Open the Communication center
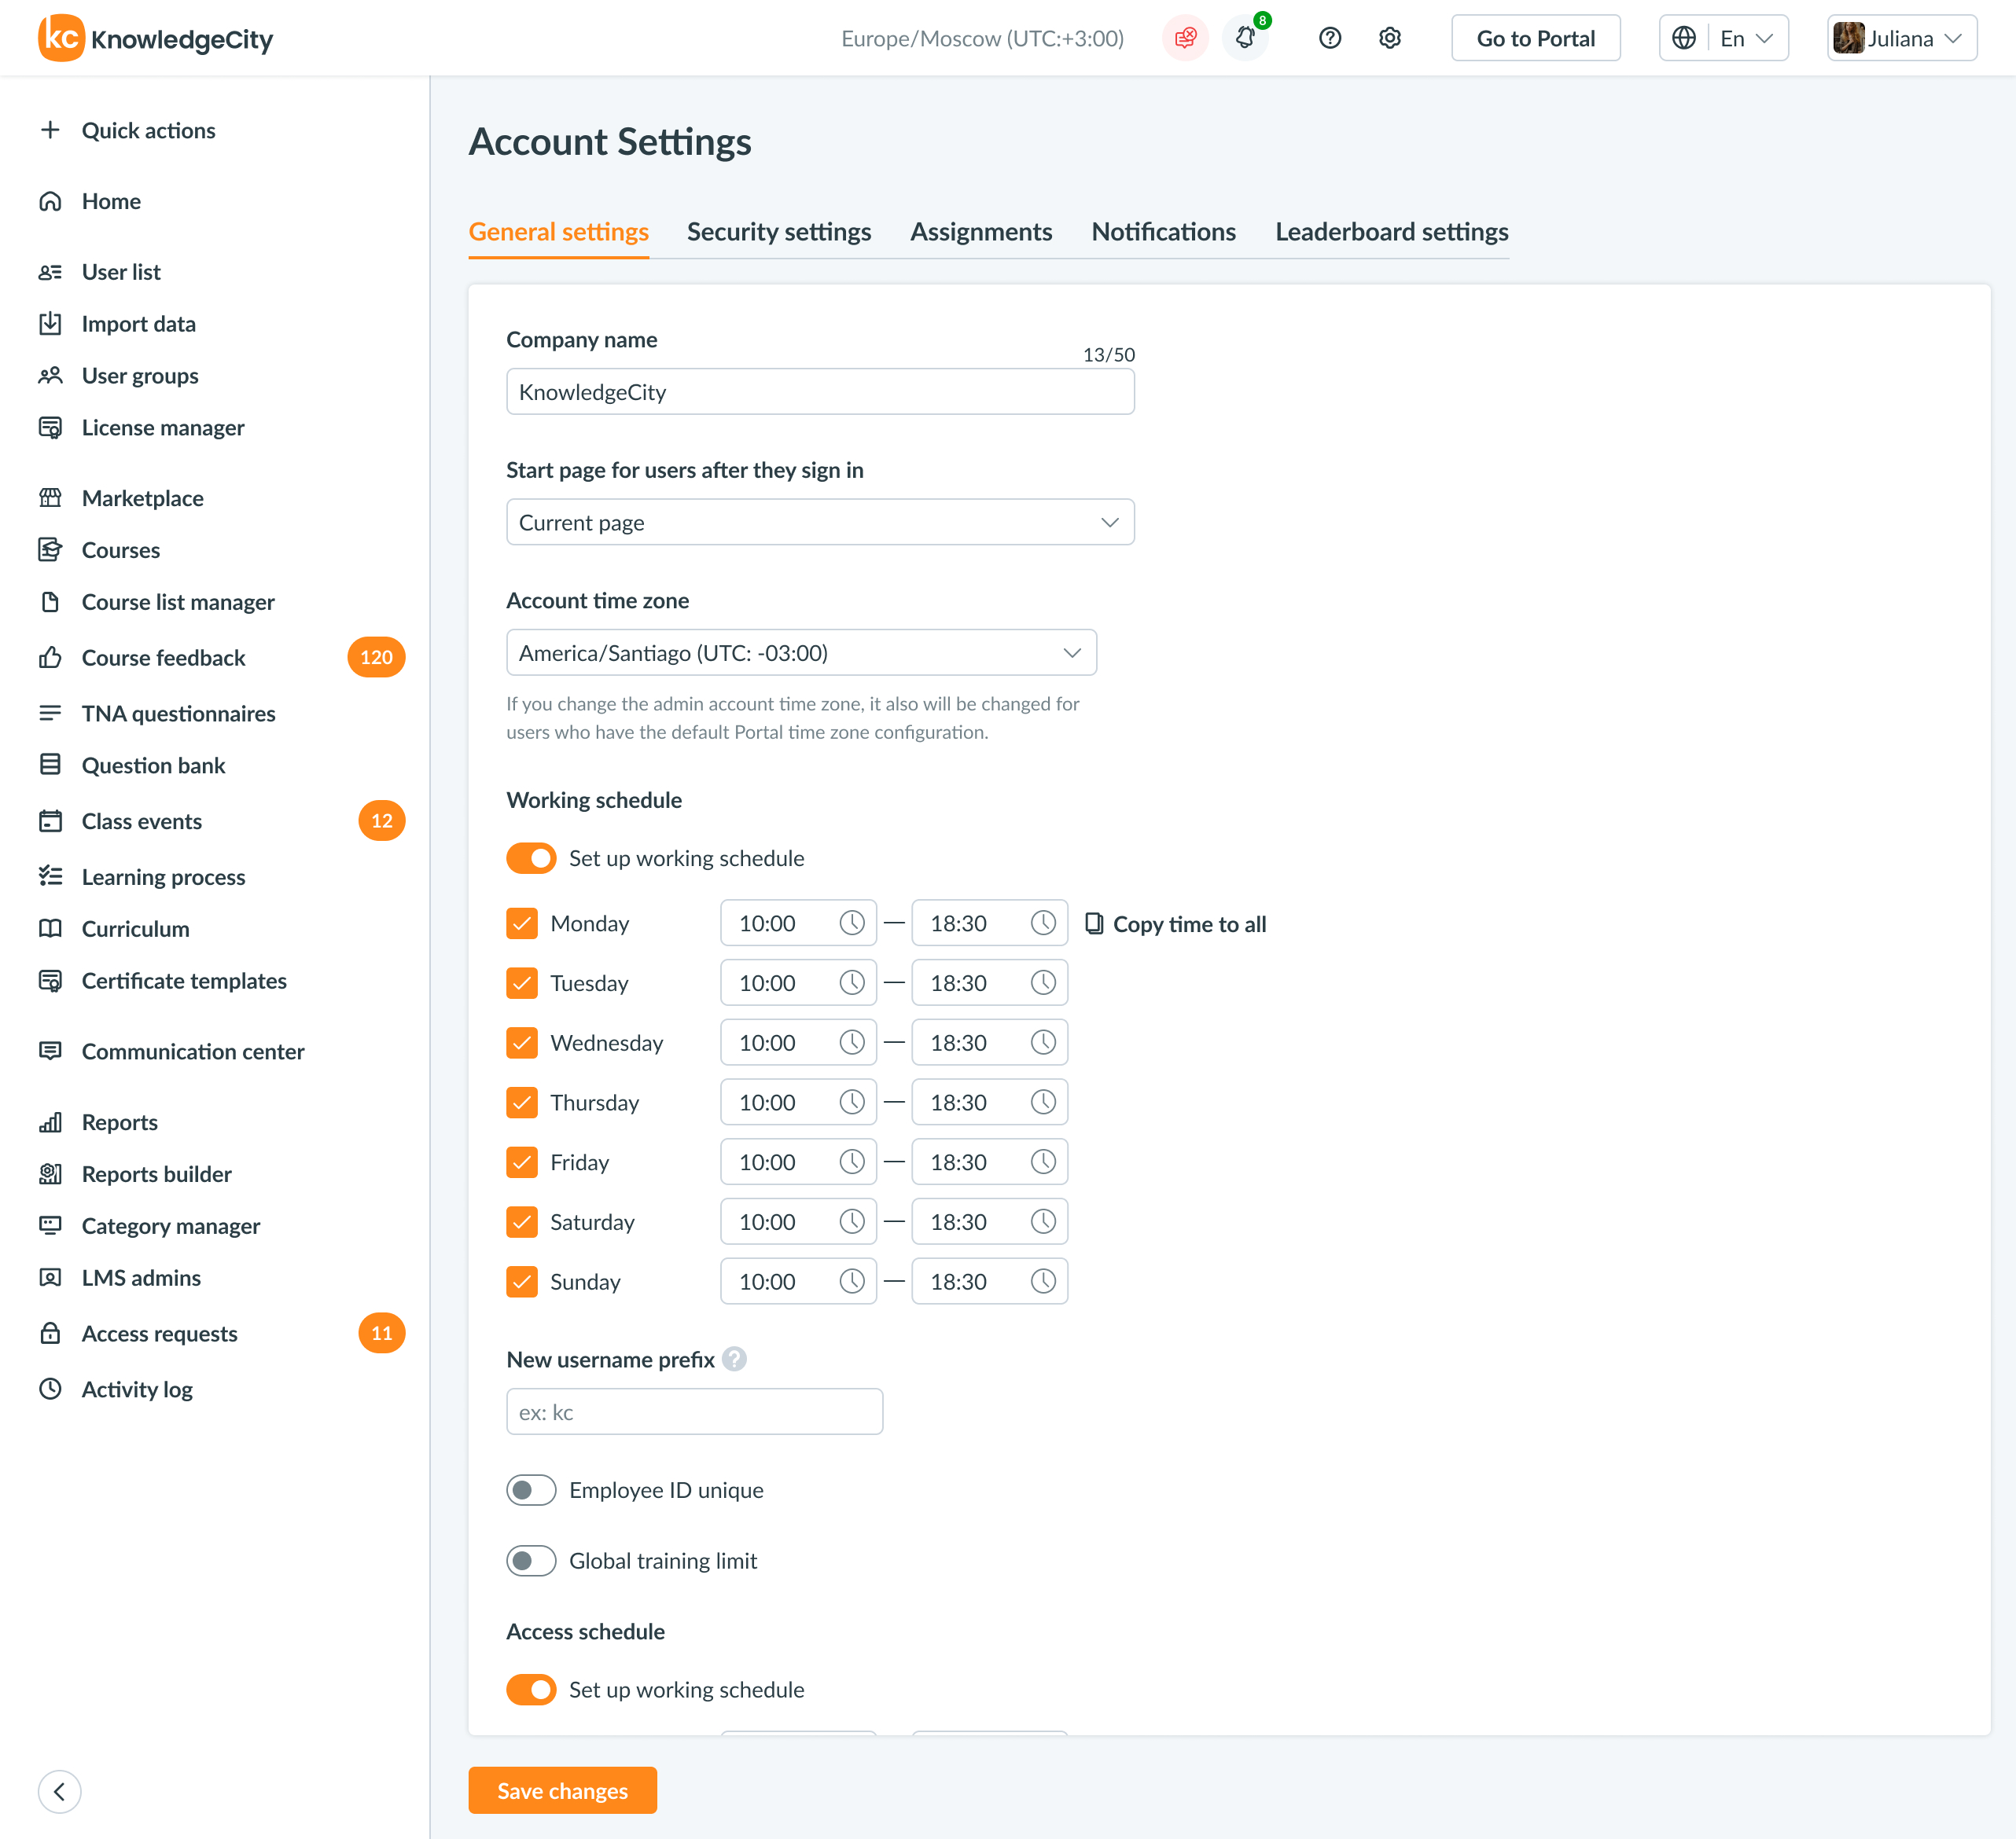Image resolution: width=2016 pixels, height=1839 pixels. click(x=193, y=1052)
